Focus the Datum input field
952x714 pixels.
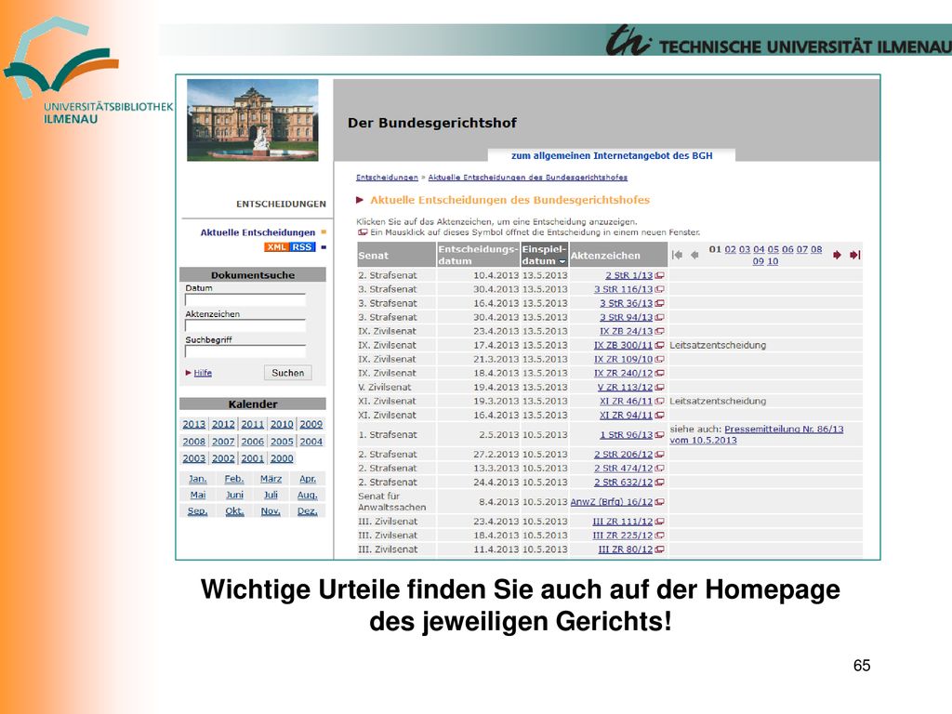point(245,300)
